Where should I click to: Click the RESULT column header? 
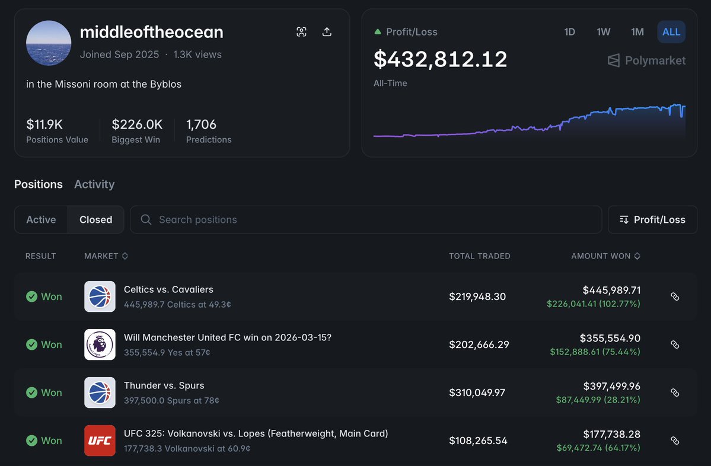pos(41,256)
